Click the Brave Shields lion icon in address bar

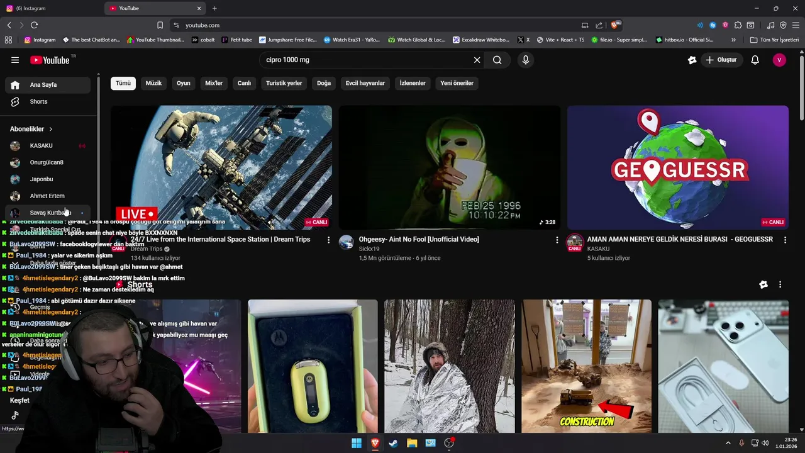614,25
